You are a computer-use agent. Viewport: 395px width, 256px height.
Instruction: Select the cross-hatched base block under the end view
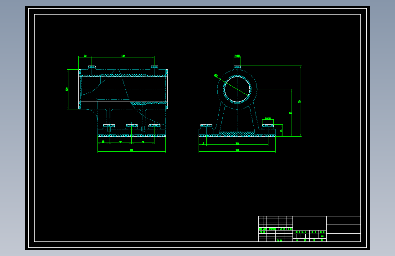(x=237, y=134)
